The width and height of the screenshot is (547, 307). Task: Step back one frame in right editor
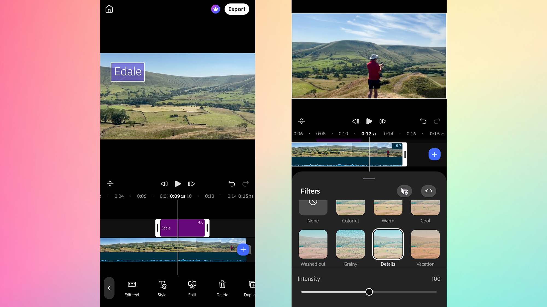[x=356, y=121]
